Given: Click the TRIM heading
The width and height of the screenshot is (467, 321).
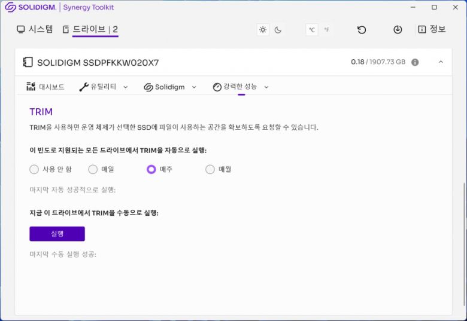Looking at the screenshot, I should [41, 112].
